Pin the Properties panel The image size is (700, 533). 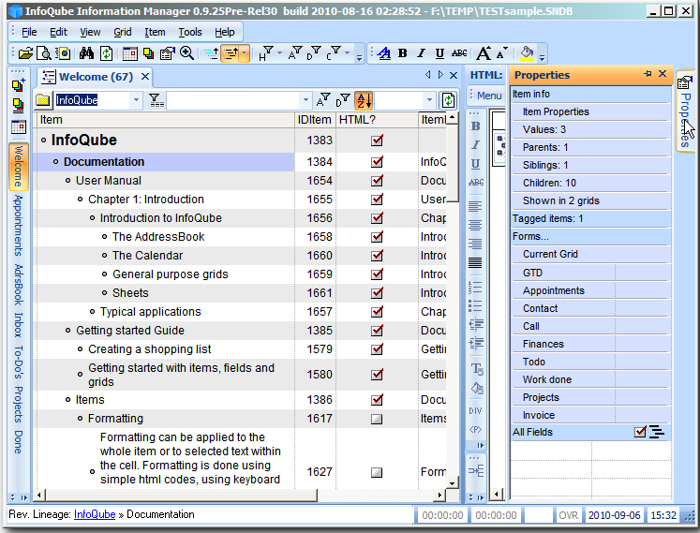coord(648,74)
